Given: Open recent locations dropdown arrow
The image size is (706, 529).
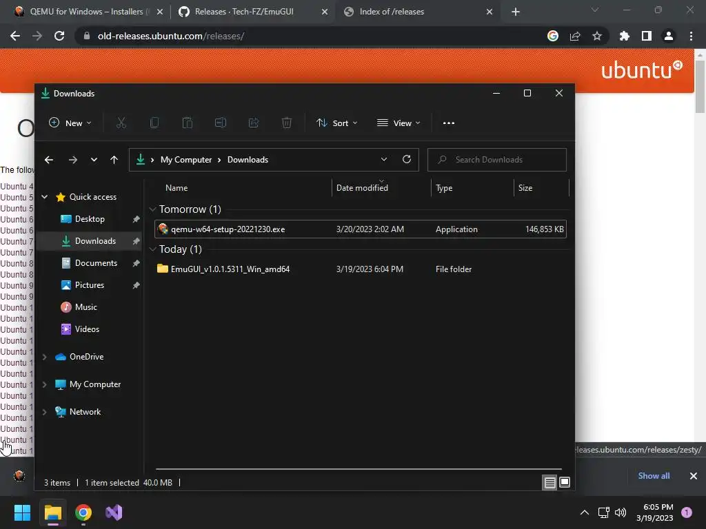Looking at the screenshot, I should click(x=94, y=160).
